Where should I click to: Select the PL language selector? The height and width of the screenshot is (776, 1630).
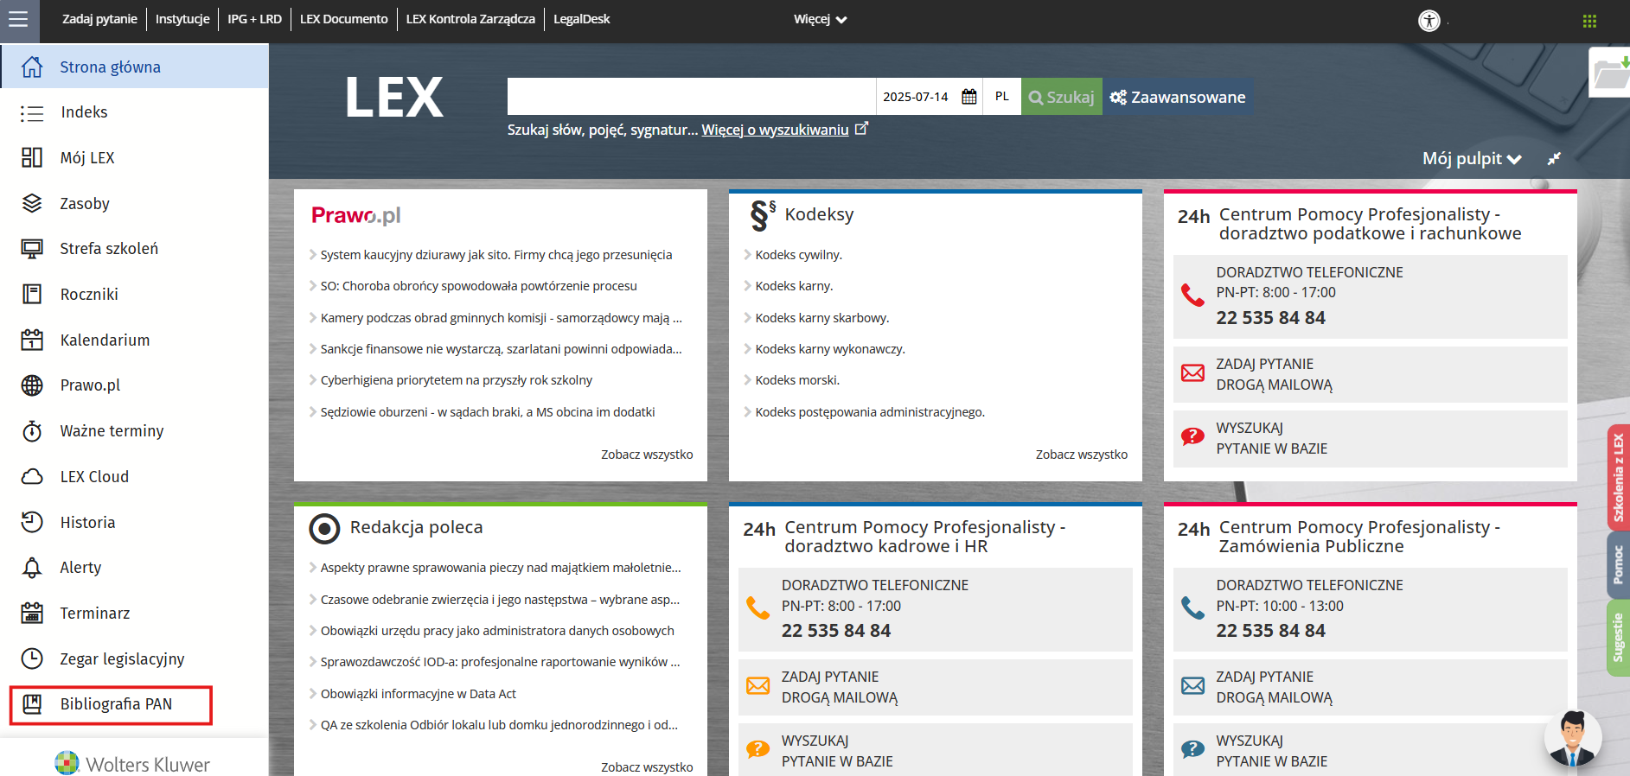click(x=1001, y=97)
